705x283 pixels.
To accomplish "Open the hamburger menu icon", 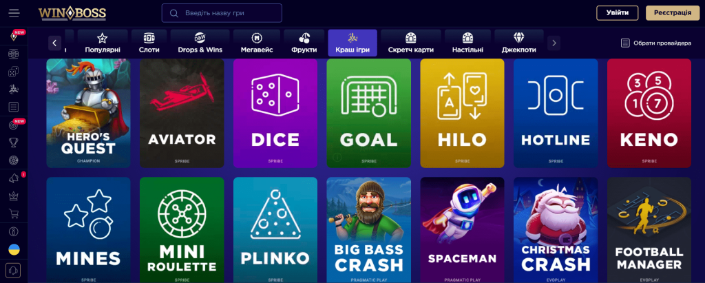I will click(x=14, y=12).
